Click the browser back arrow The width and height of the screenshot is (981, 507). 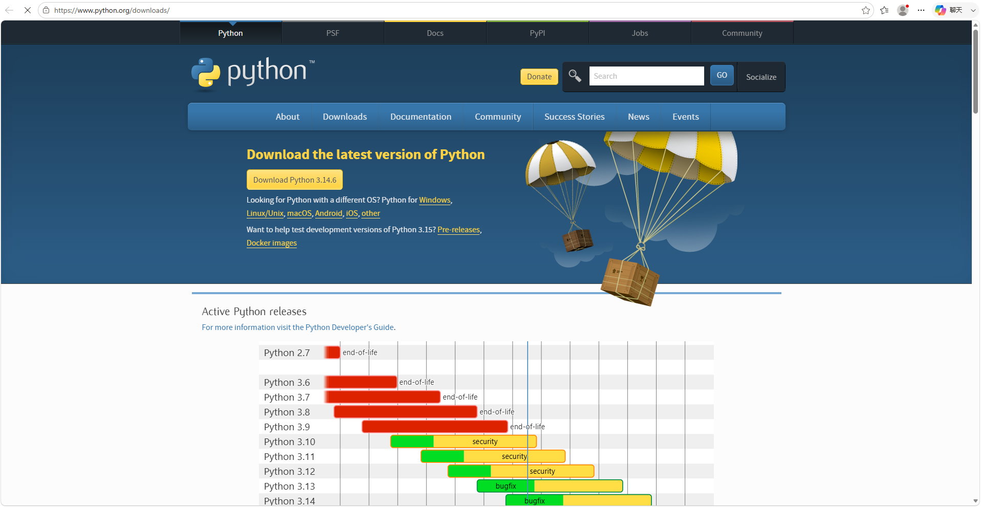pos(9,10)
